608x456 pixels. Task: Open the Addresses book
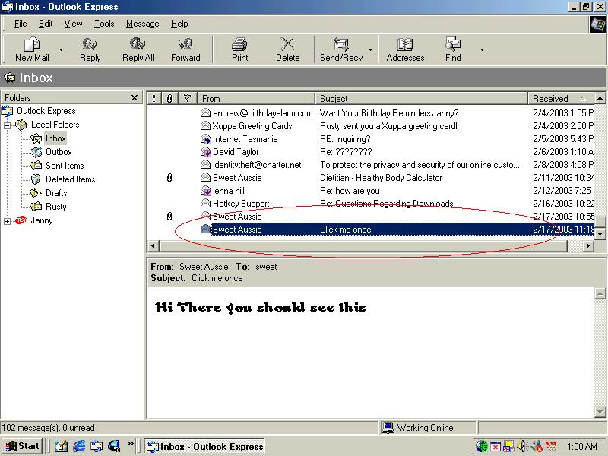[x=405, y=45]
